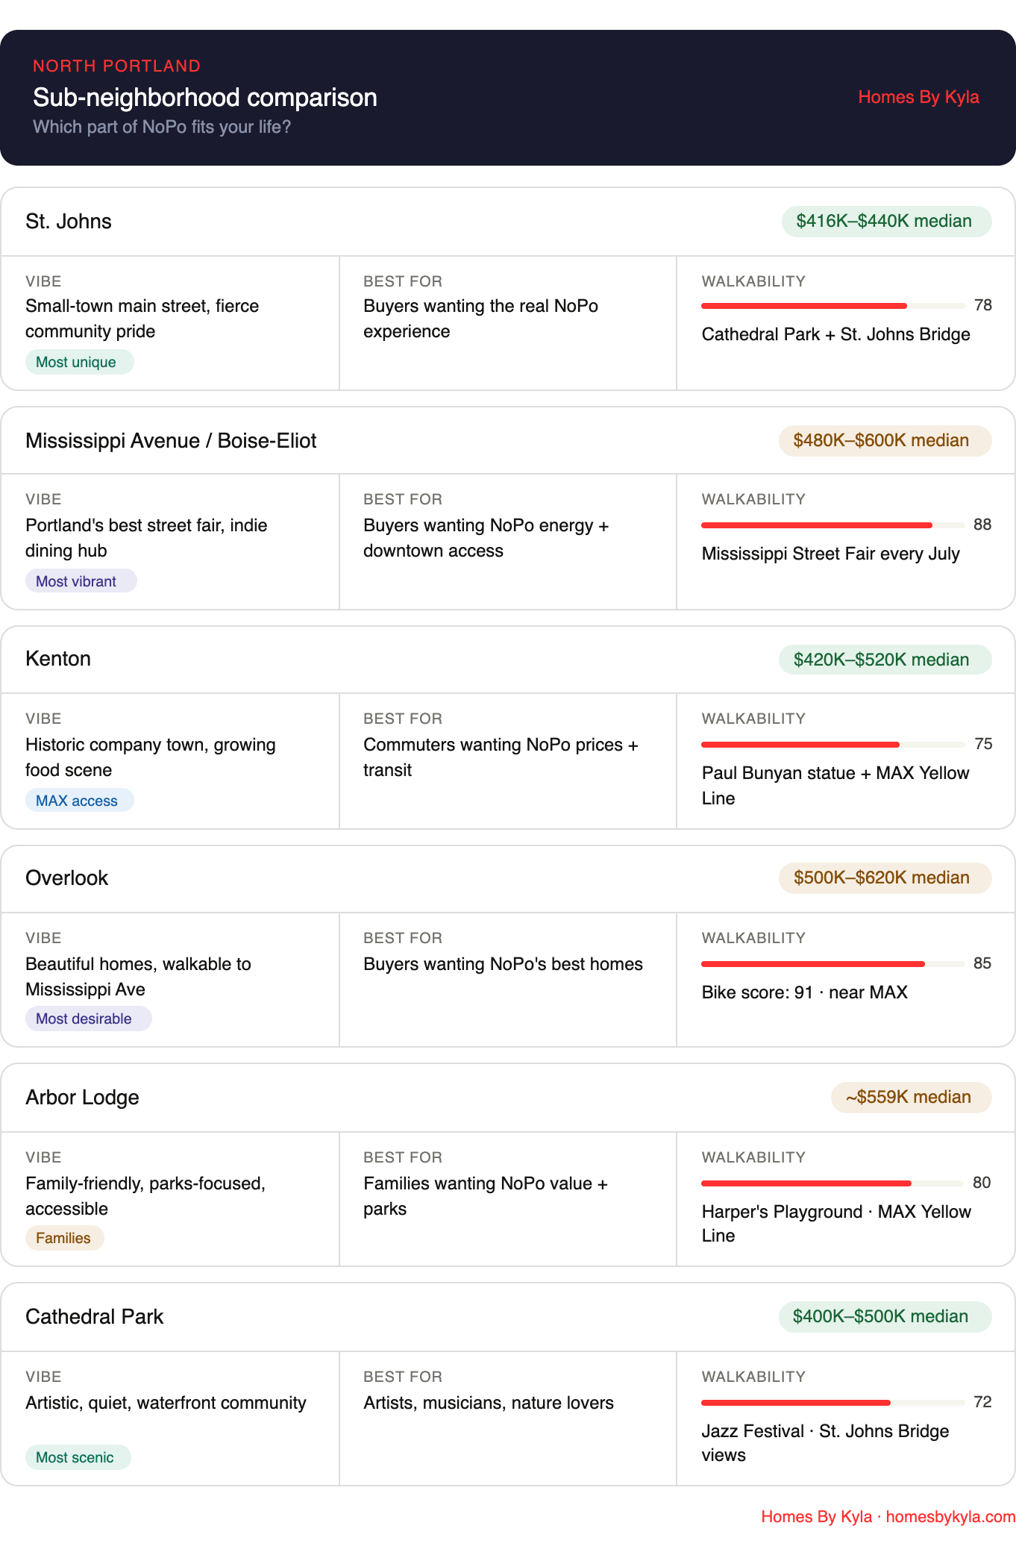
Task: Click the Mississippi walkability bar at 88
Action: 833,525
